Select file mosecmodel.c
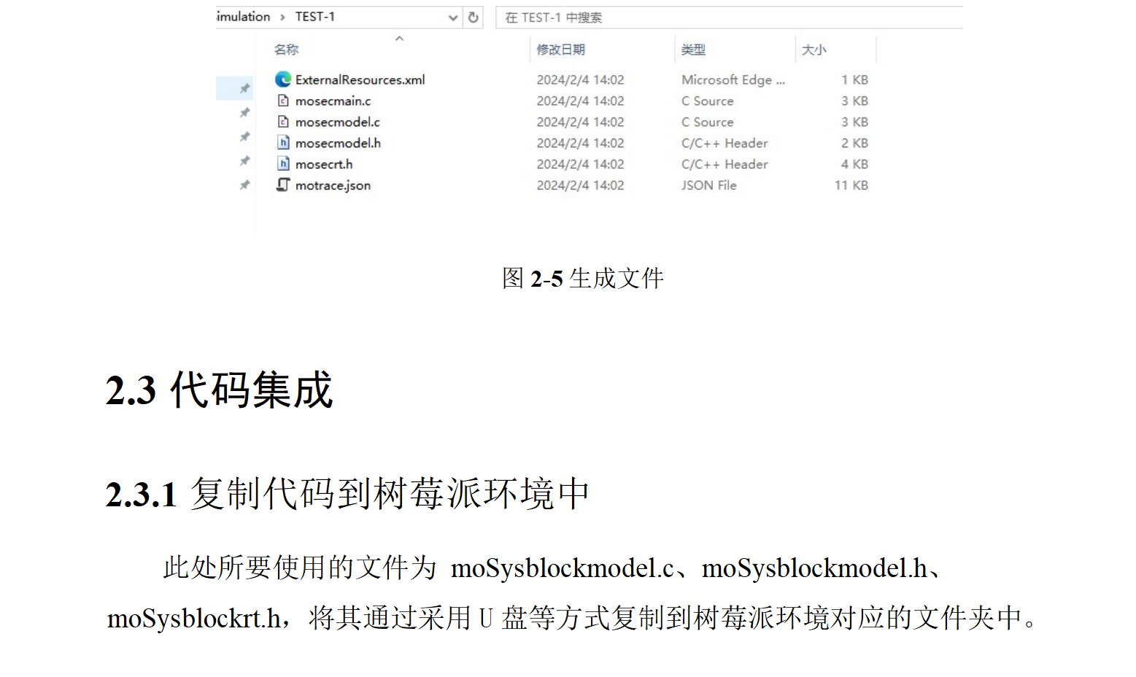Viewport: 1136px width, 677px height. click(337, 122)
